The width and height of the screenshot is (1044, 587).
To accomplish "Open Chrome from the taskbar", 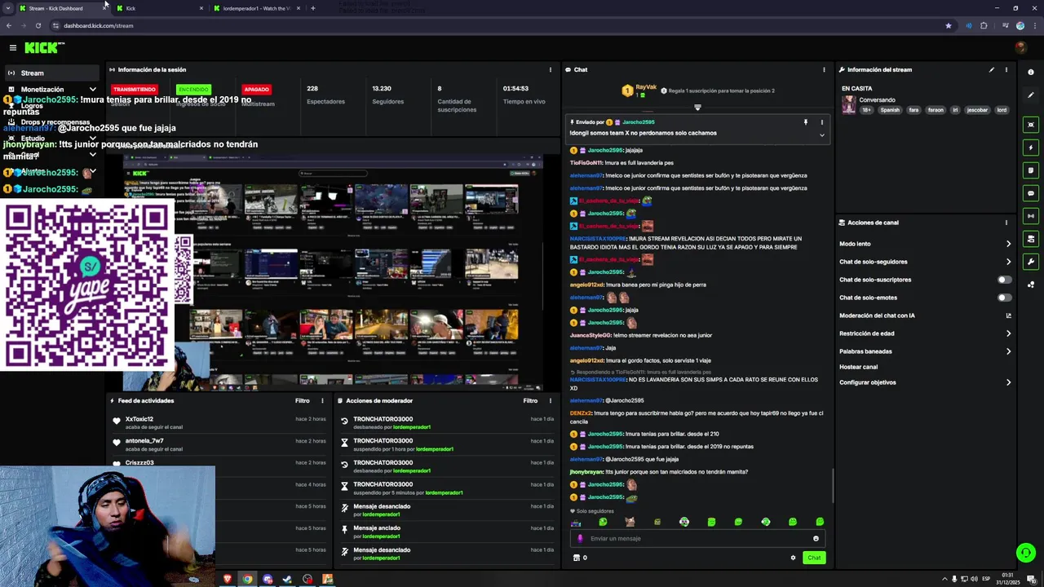I will pyautogui.click(x=247, y=580).
